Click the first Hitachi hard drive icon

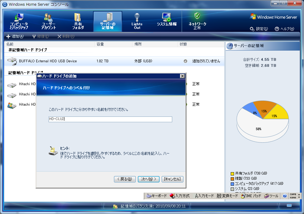[12, 85]
